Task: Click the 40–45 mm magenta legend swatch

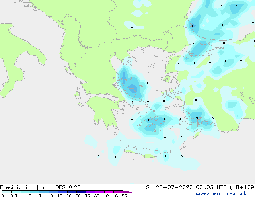Action: point(109,192)
